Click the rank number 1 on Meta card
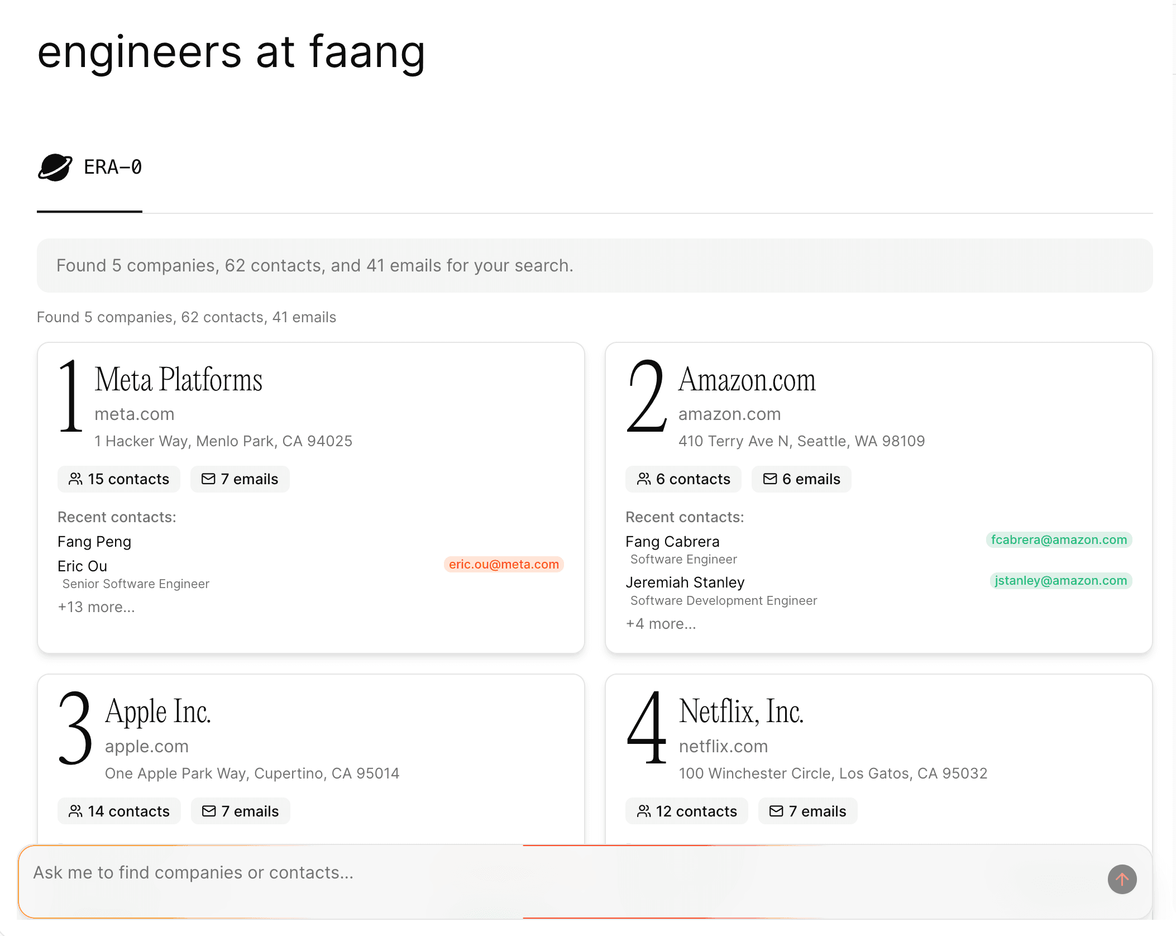 (x=71, y=396)
